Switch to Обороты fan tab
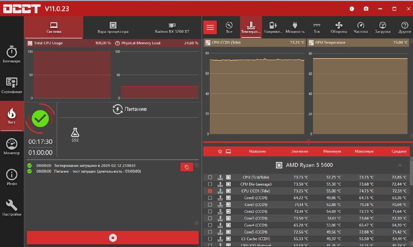The width and height of the screenshot is (413, 247). [x=339, y=27]
